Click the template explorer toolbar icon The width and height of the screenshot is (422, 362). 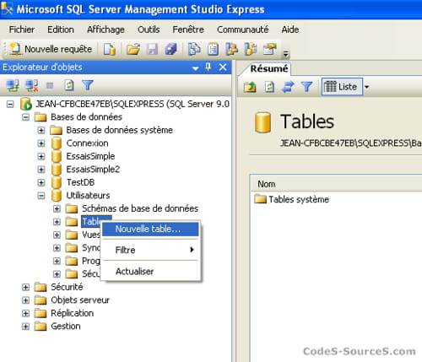point(251,49)
